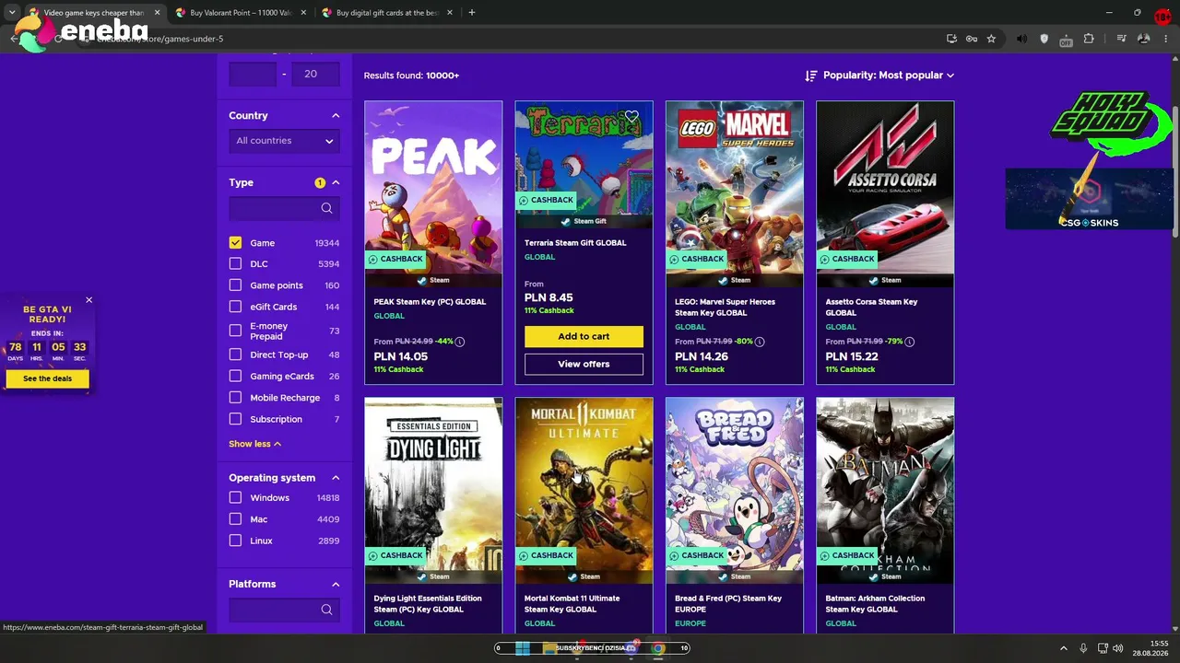Open LEGO: Marvel Super Heroes Steam Key link
Viewport: 1180px width, 663px height.
(x=725, y=308)
